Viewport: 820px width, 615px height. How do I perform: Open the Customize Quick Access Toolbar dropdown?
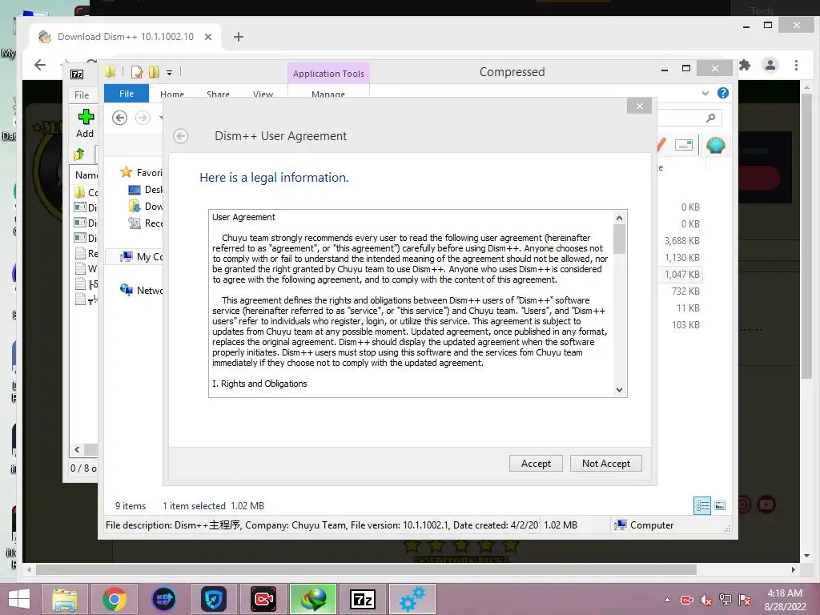tap(170, 73)
